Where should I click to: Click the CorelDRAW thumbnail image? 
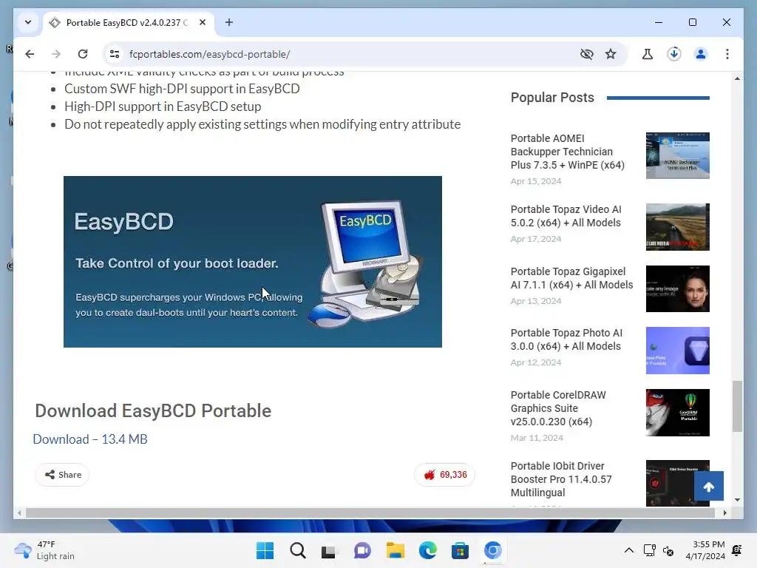pyautogui.click(x=678, y=413)
